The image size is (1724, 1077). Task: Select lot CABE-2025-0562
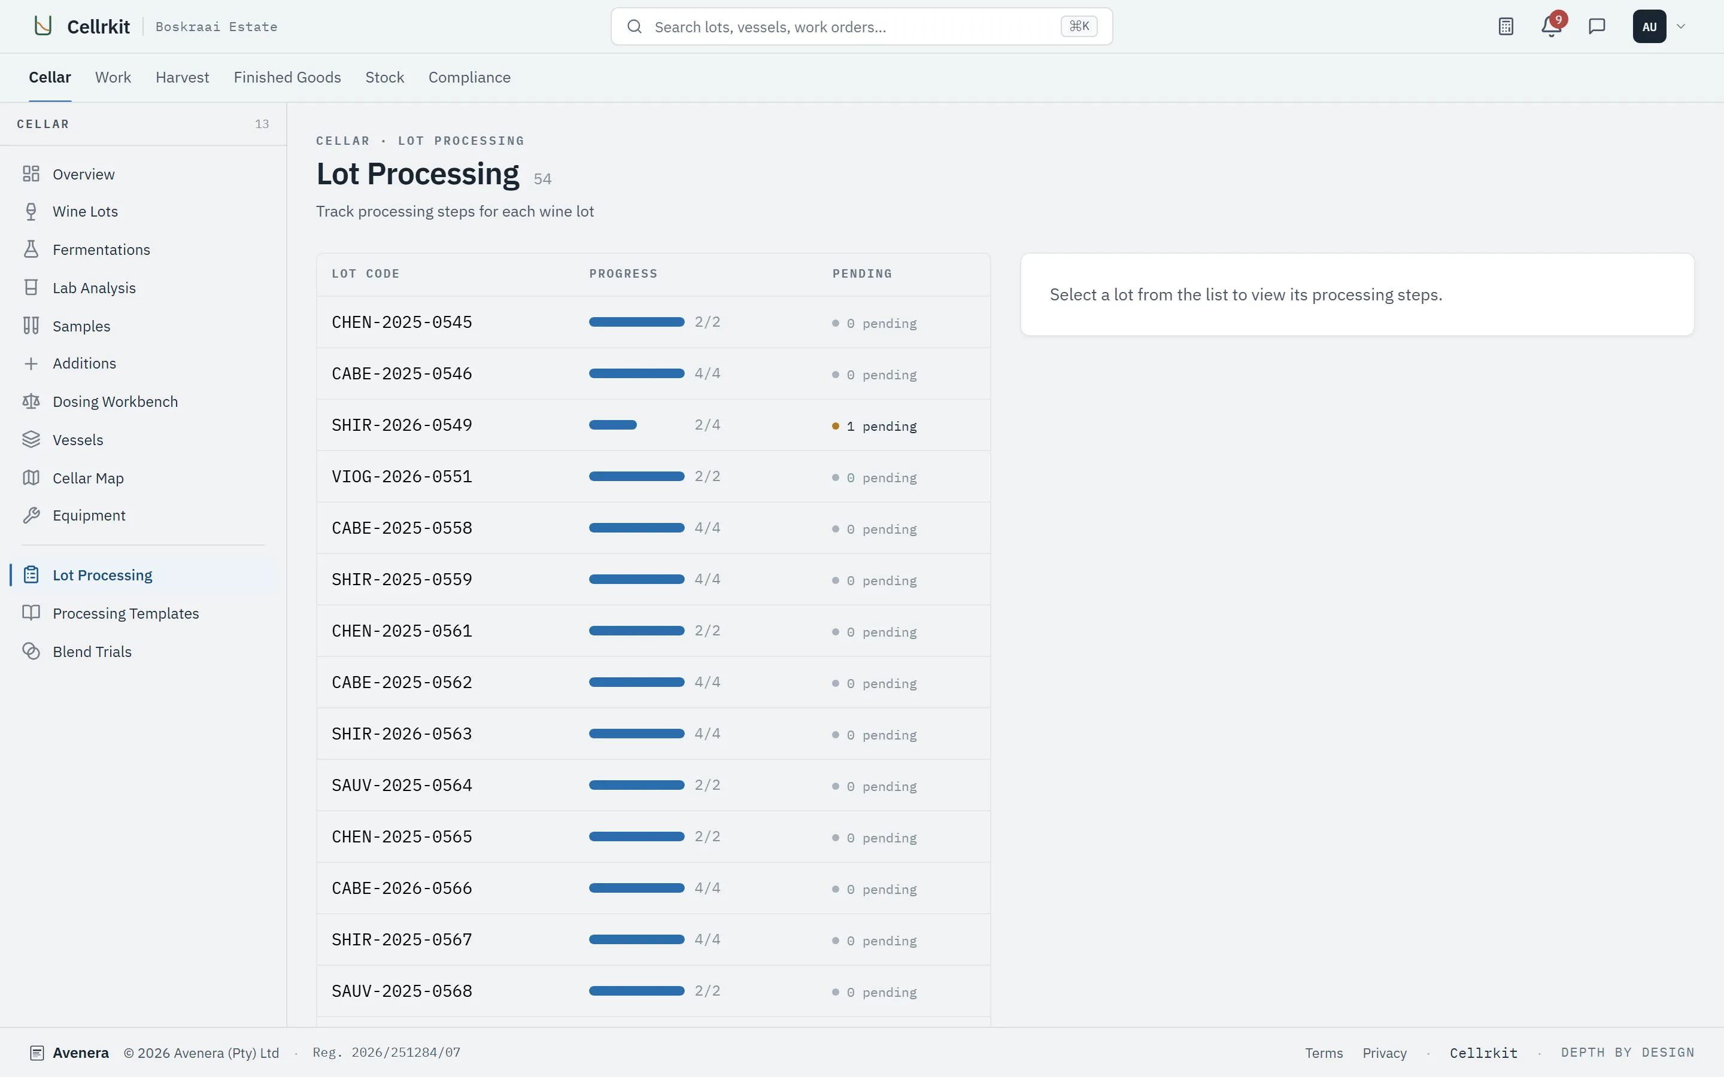[x=653, y=682]
